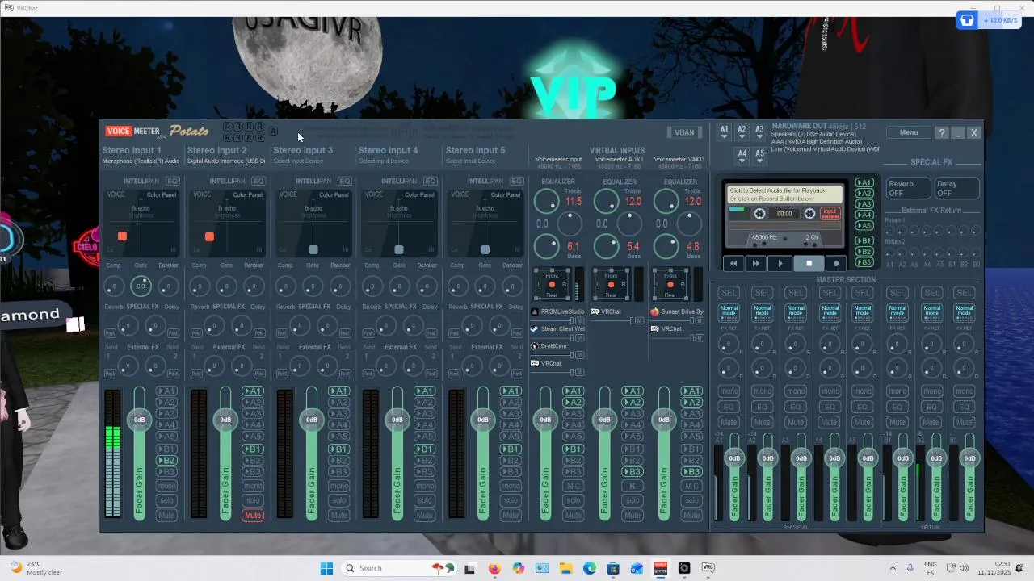Toggle A1 routing on Stereo Input 2

point(253,391)
